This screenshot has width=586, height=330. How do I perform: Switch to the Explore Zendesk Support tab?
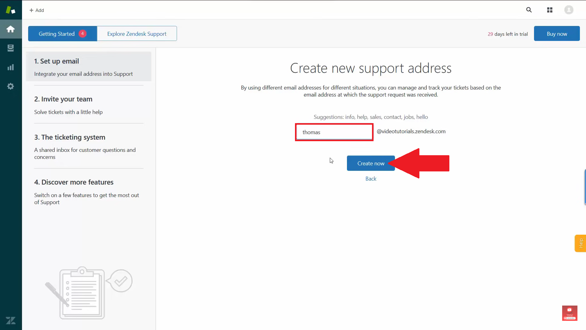click(x=137, y=34)
